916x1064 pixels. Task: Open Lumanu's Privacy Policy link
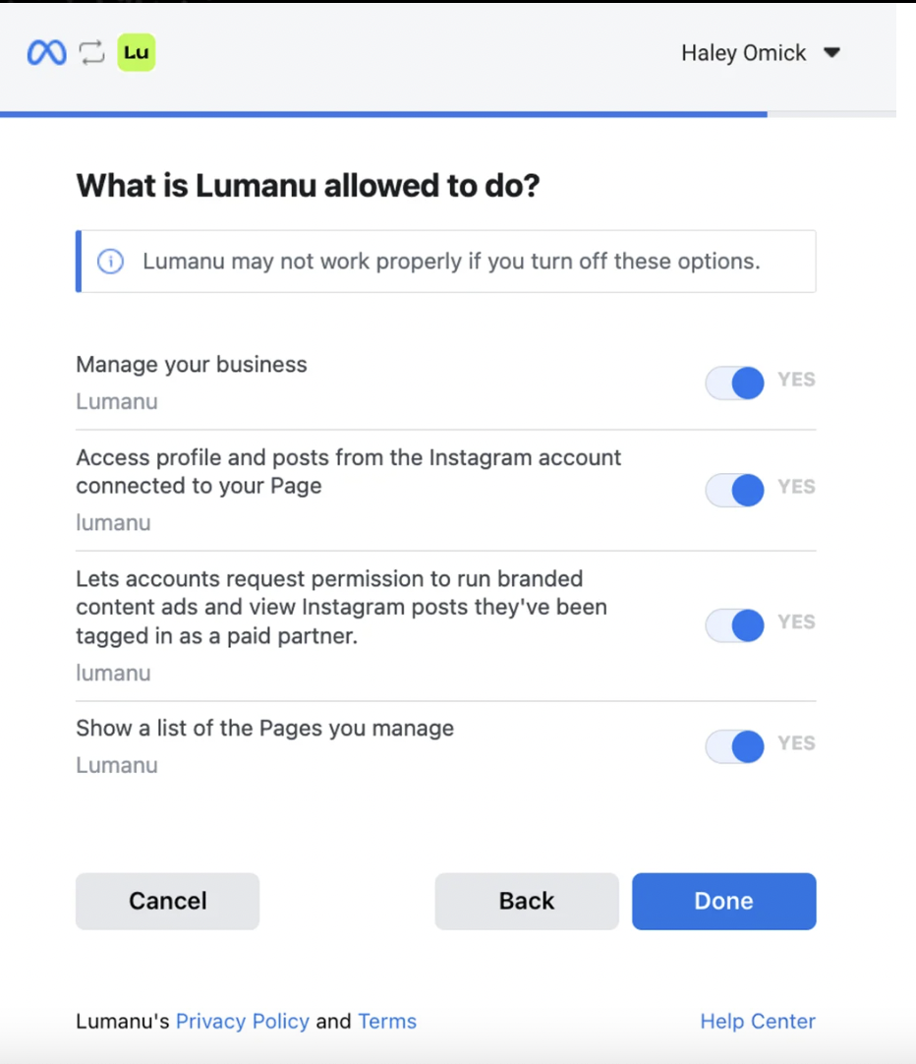[242, 1022]
